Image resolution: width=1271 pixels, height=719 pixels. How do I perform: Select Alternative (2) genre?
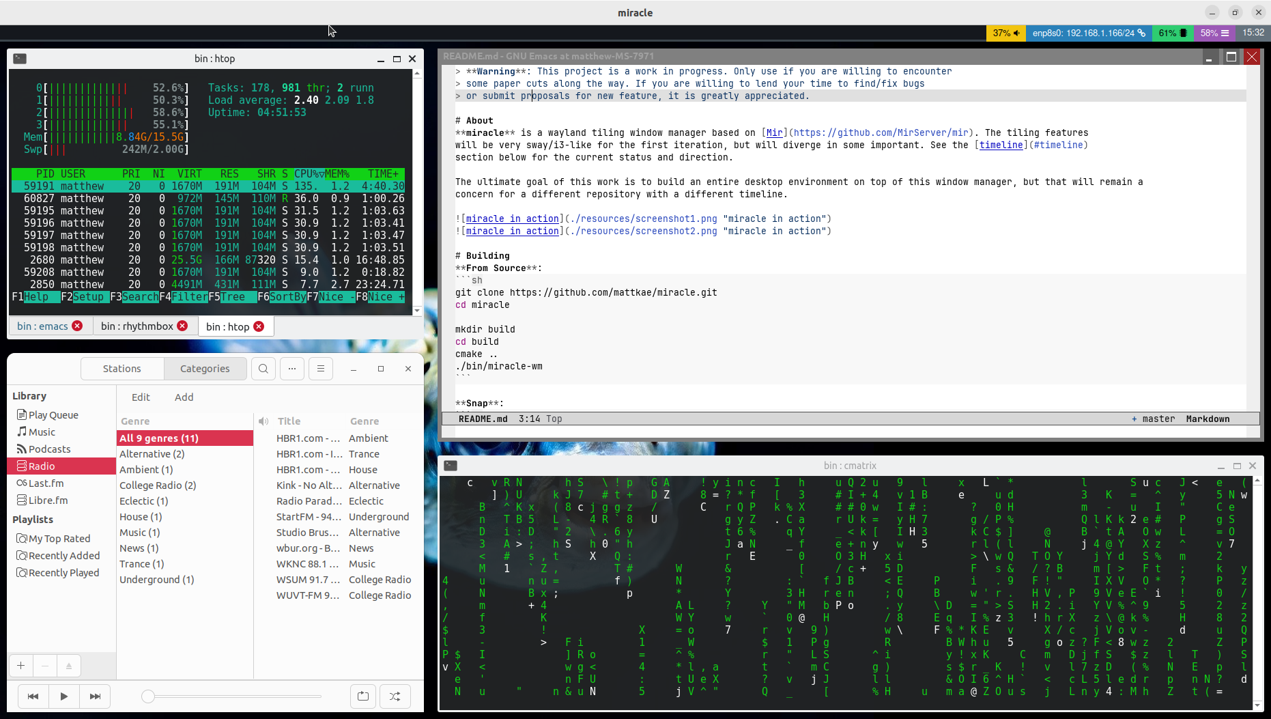pyautogui.click(x=185, y=454)
